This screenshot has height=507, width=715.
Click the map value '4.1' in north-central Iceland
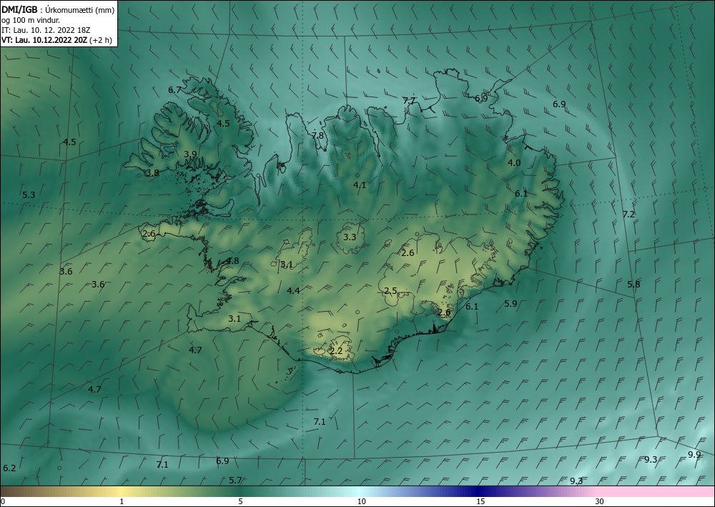[x=360, y=184]
